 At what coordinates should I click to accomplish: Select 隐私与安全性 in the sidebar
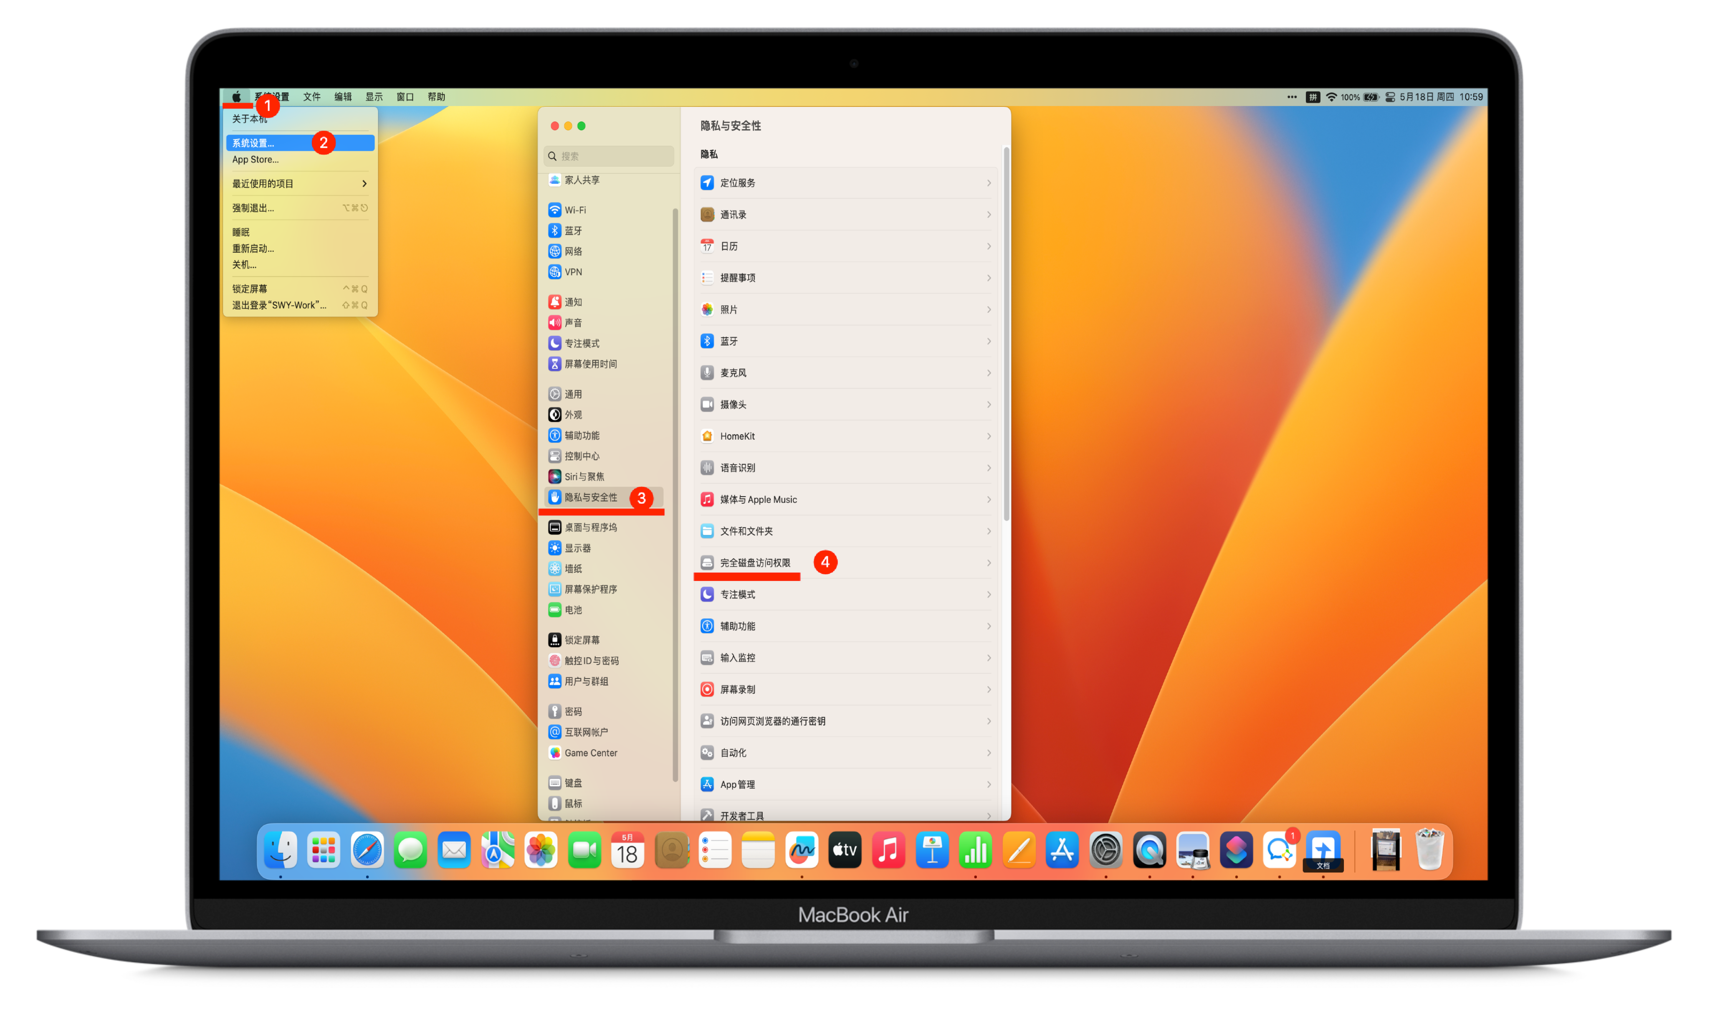click(590, 497)
